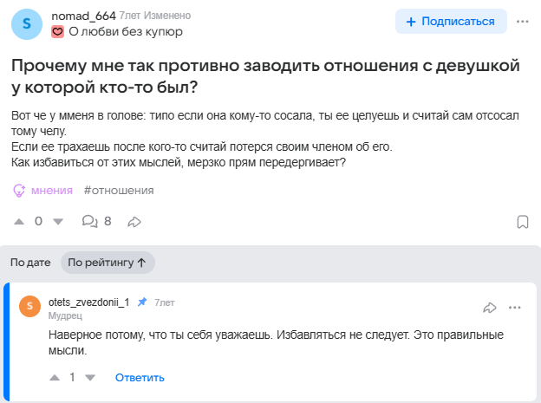The width and height of the screenshot is (541, 403).
Task: Share the otets_zvezdonii_1 answer
Action: [x=490, y=308]
